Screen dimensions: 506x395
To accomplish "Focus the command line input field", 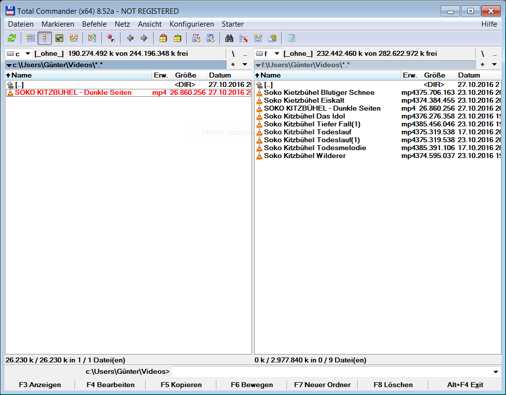I will coord(332,372).
